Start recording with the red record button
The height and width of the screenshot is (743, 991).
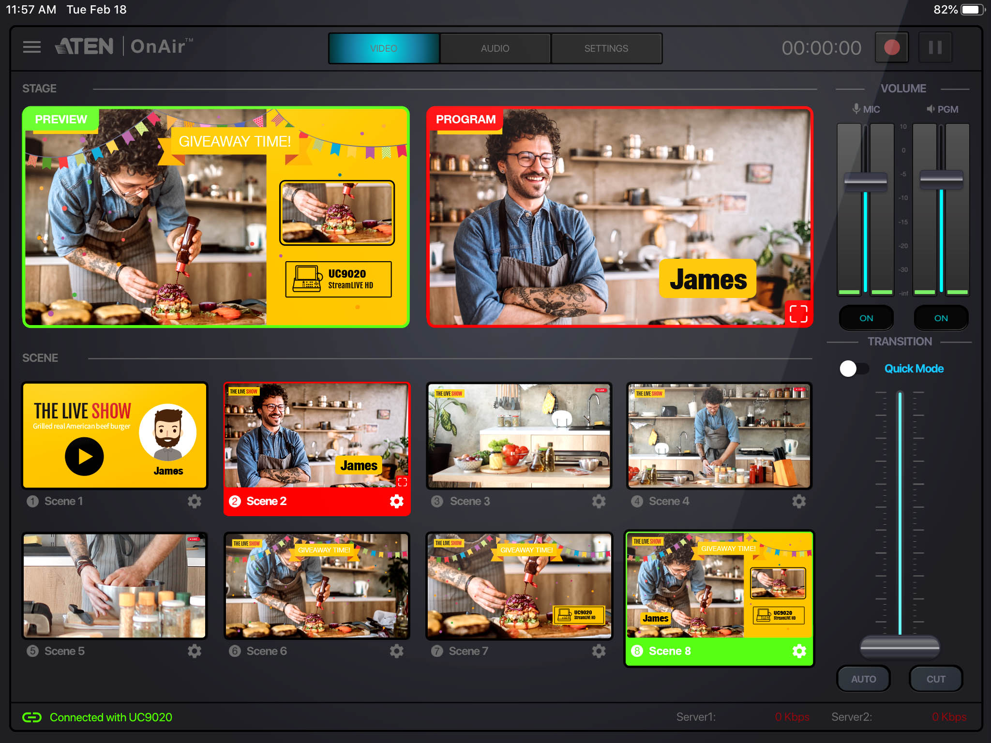click(x=891, y=47)
